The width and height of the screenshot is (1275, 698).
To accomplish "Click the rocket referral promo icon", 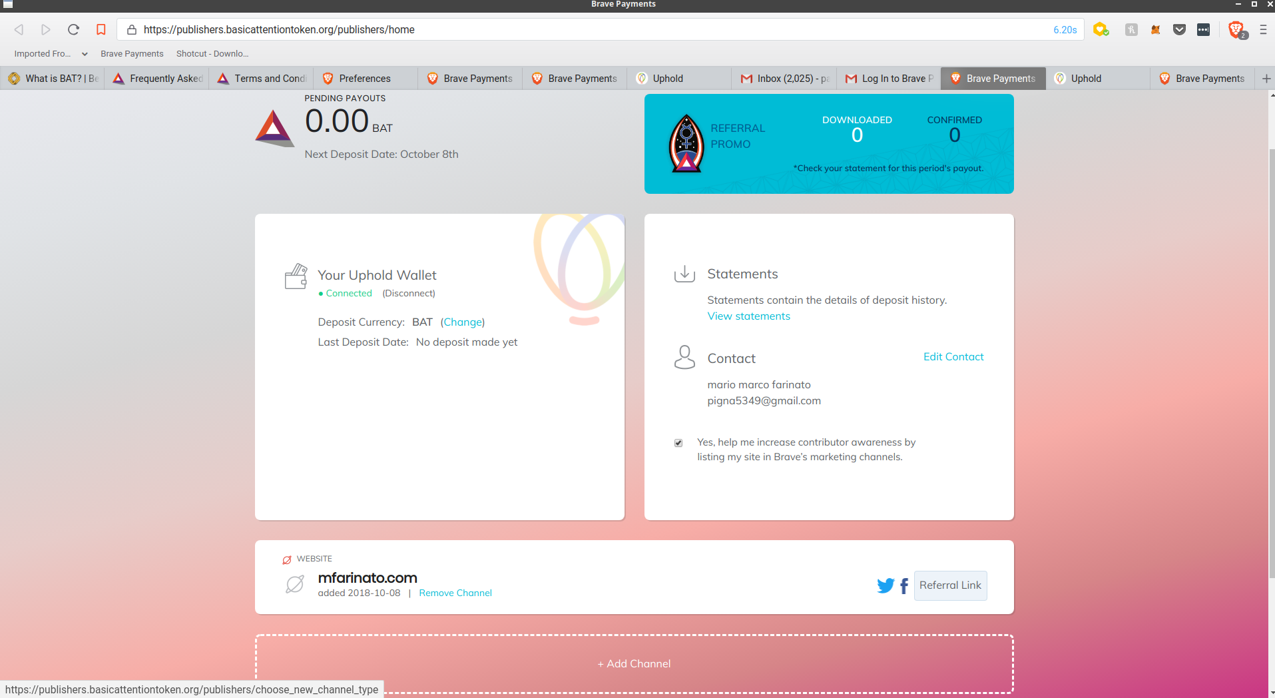I will [x=686, y=143].
